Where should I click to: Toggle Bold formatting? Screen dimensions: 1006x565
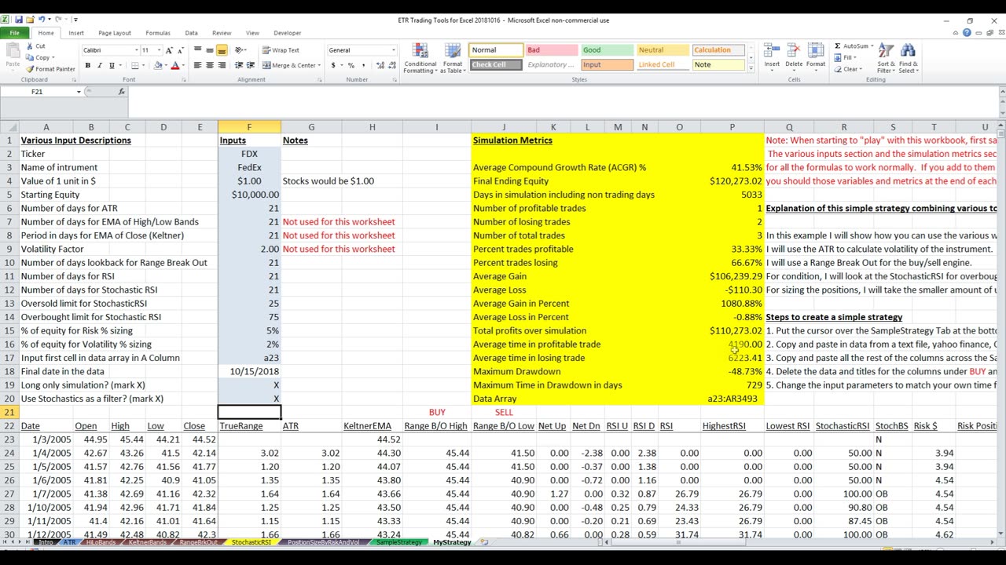[x=87, y=65]
